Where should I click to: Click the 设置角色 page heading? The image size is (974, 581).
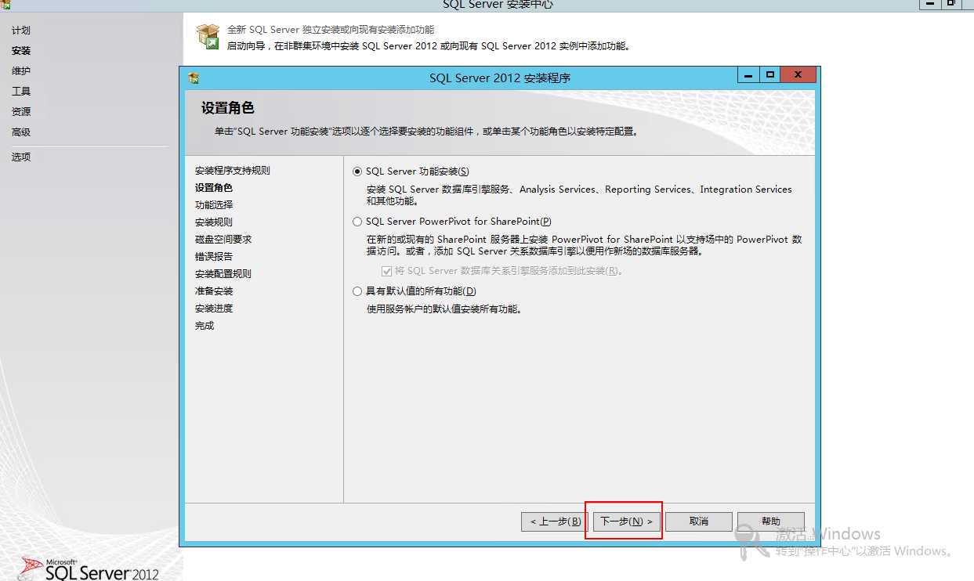[228, 108]
